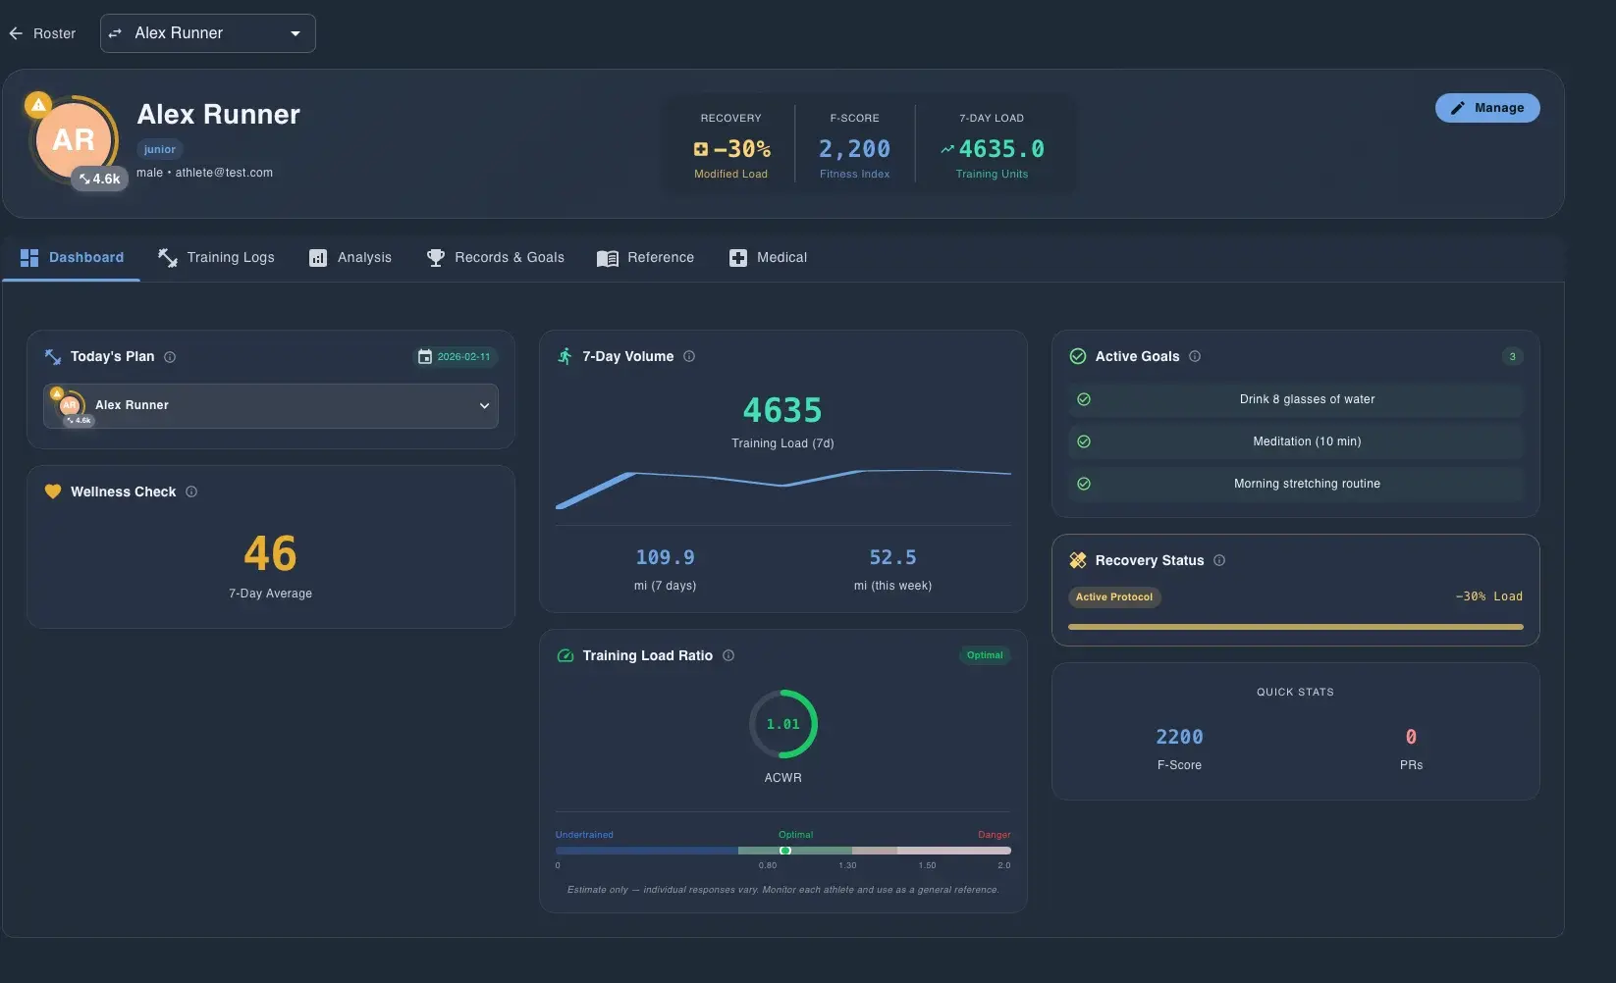The height and width of the screenshot is (983, 1616).
Task: Click the info icon next to Training Load Ratio
Action: coord(729,655)
